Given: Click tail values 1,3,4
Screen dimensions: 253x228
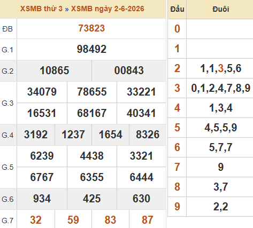Looking at the screenshot, I should (x=221, y=108).
